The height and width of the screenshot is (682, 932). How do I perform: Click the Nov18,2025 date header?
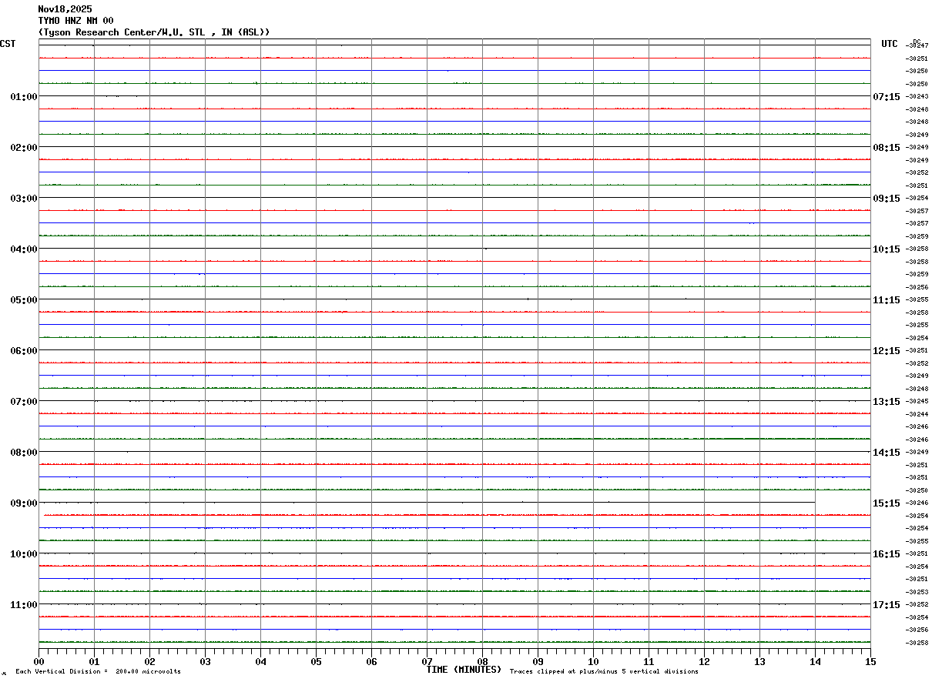(65, 9)
